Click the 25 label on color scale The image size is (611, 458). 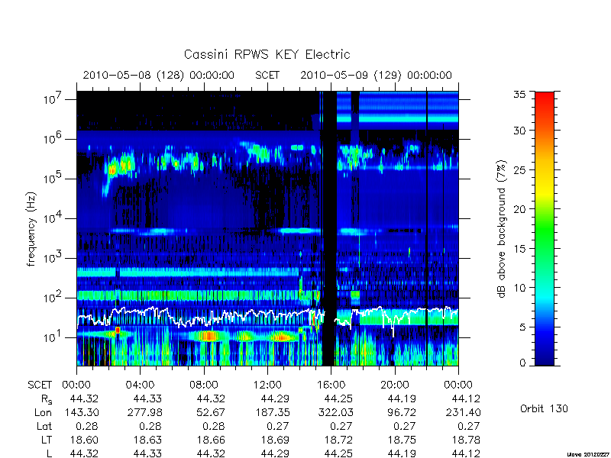point(520,170)
